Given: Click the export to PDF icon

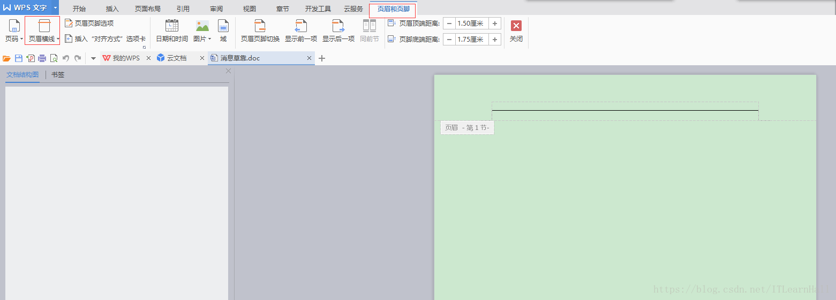Looking at the screenshot, I should pyautogui.click(x=31, y=58).
